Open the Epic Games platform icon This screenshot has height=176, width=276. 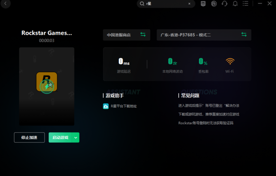click(x=203, y=4)
